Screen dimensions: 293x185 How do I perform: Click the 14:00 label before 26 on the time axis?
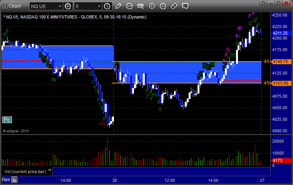(66, 180)
